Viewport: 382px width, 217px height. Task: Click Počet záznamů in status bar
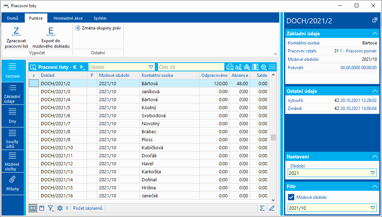tap(88, 208)
